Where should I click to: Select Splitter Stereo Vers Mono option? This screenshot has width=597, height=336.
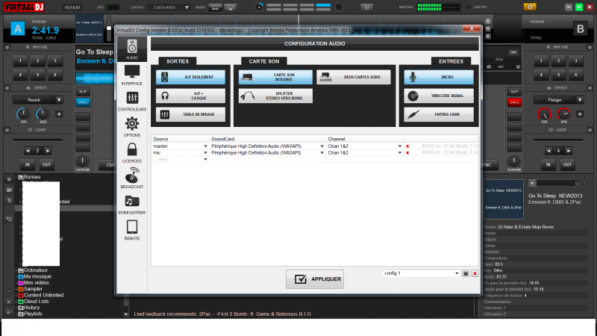[275, 96]
